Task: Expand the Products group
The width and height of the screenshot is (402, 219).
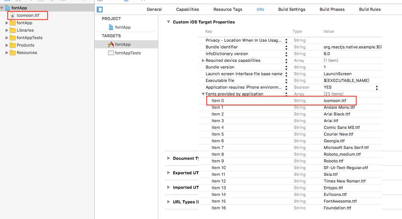Action: (x=7, y=45)
